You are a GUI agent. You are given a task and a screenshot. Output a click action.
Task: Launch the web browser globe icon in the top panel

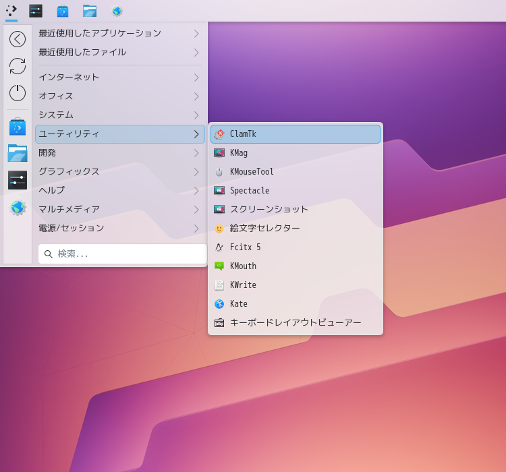tap(117, 11)
